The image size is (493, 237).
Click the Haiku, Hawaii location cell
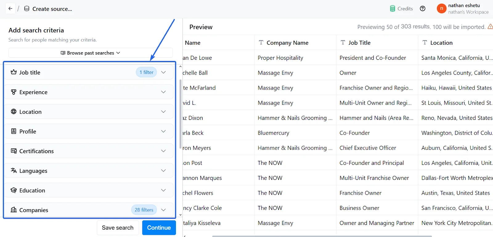click(455, 88)
